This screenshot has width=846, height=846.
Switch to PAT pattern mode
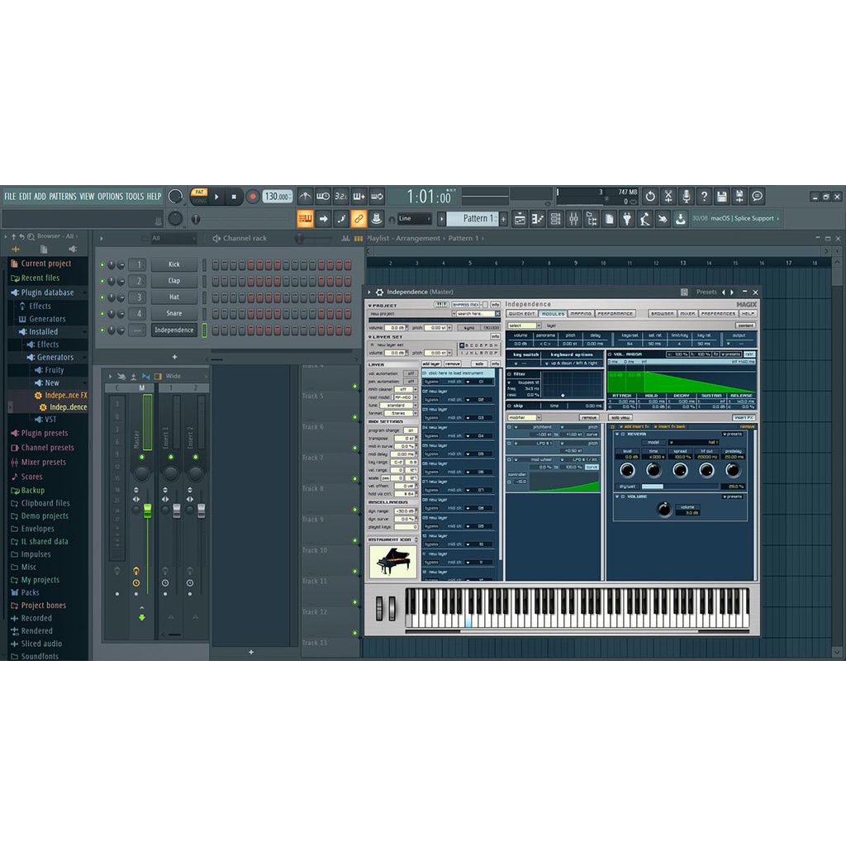tap(199, 192)
